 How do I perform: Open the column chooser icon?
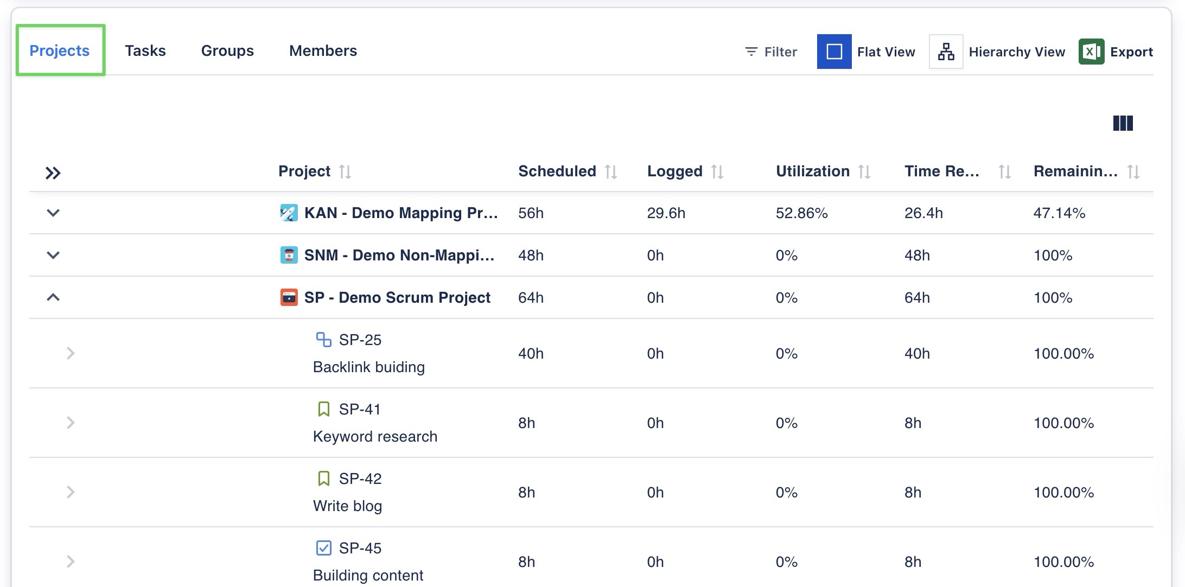1123,123
